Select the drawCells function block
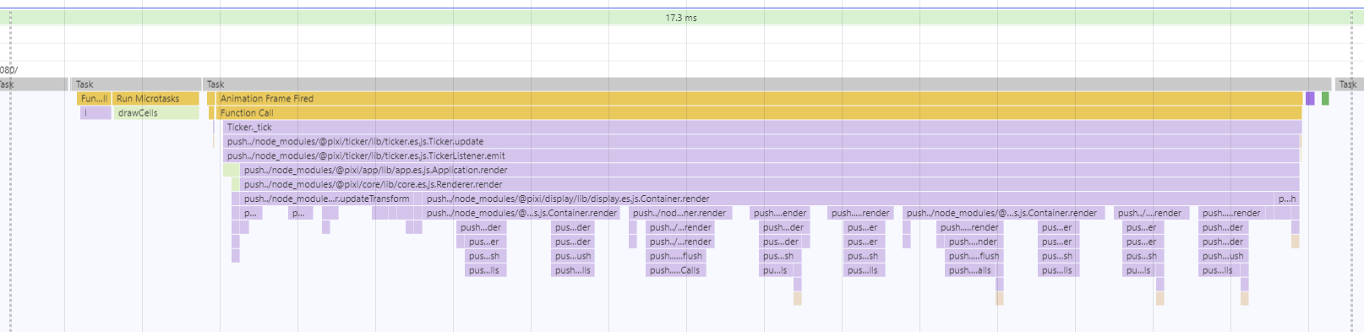 pyautogui.click(x=155, y=113)
